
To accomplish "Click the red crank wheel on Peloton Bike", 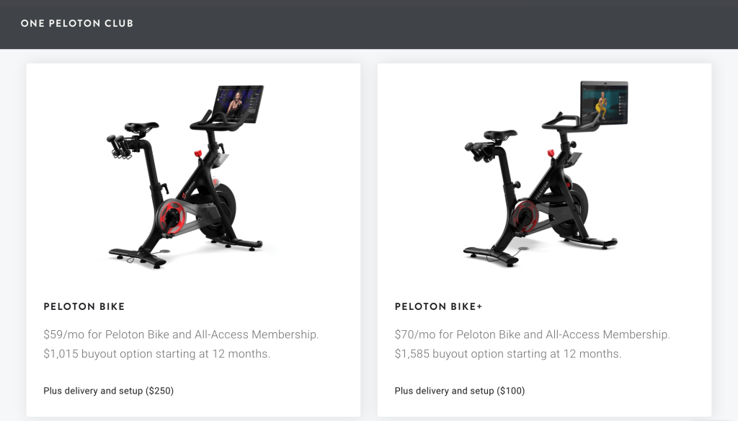I will click(x=172, y=217).
